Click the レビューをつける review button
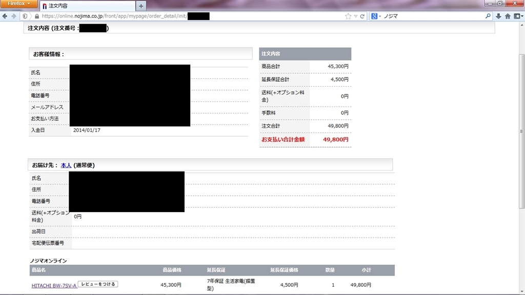Screen dimensions: 525x295 pyautogui.click(x=98, y=284)
